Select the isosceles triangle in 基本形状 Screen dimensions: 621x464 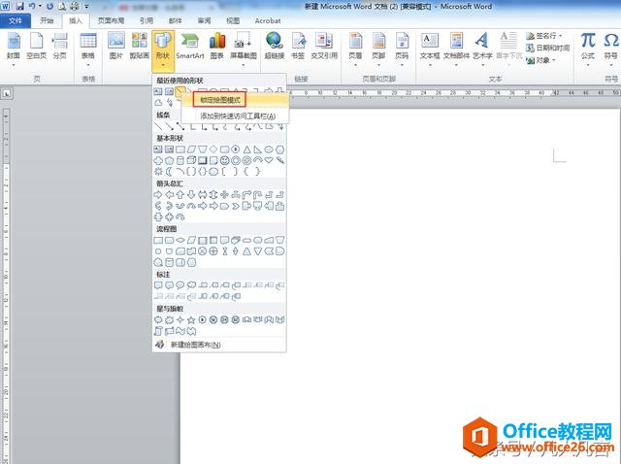coord(246,149)
